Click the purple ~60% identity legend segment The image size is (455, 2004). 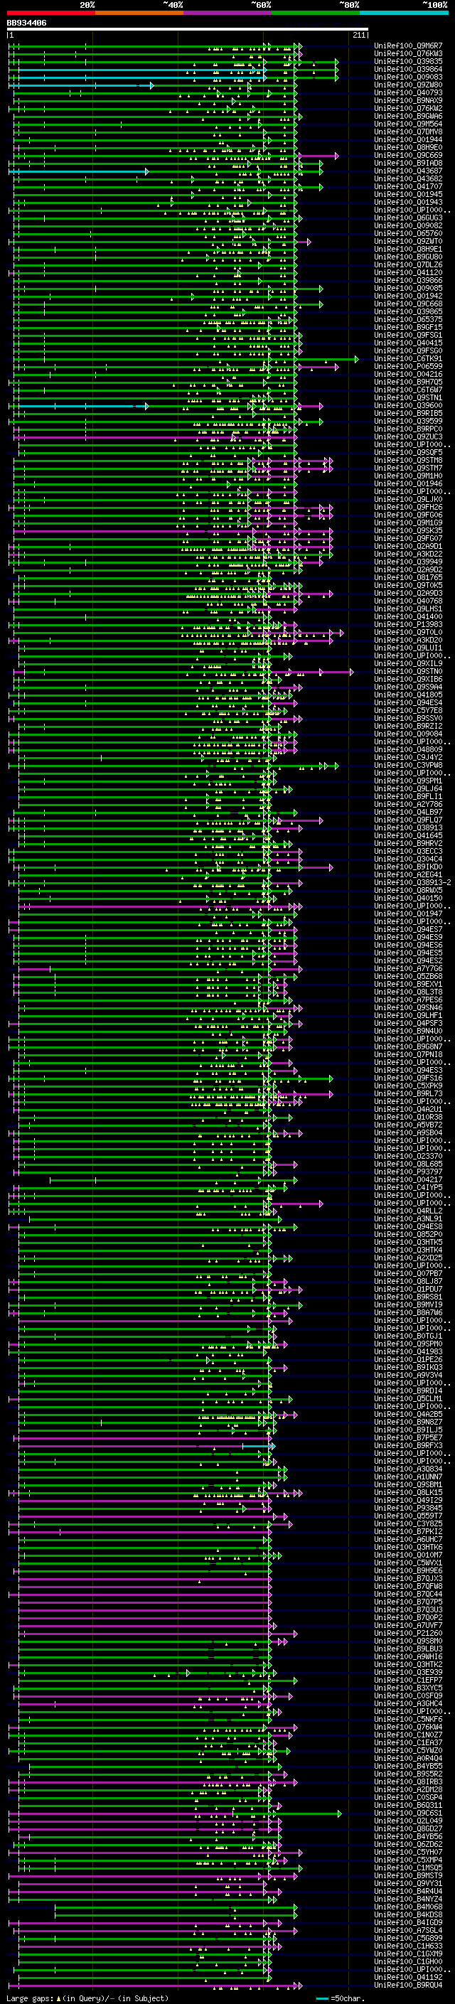(228, 14)
